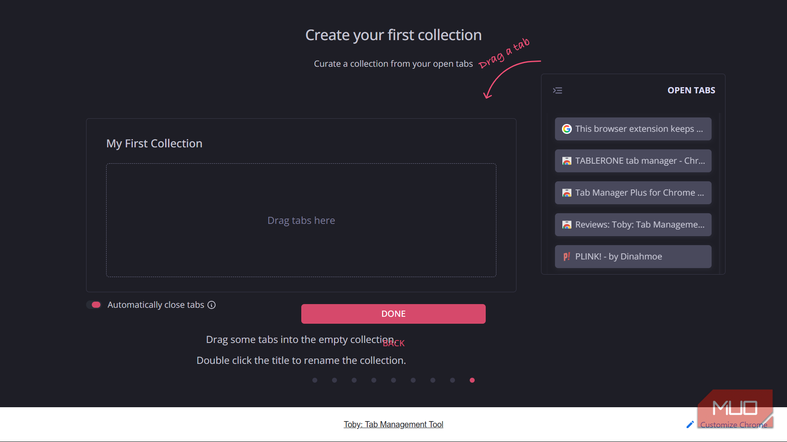Jump to the eighth onboarding step dot
Viewport: 787px width, 442px height.
(453, 380)
